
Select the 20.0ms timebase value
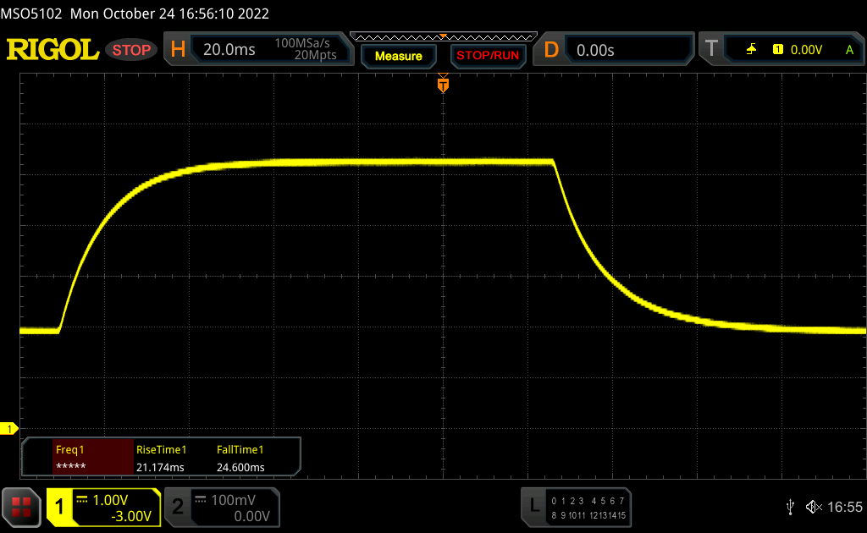tap(229, 50)
